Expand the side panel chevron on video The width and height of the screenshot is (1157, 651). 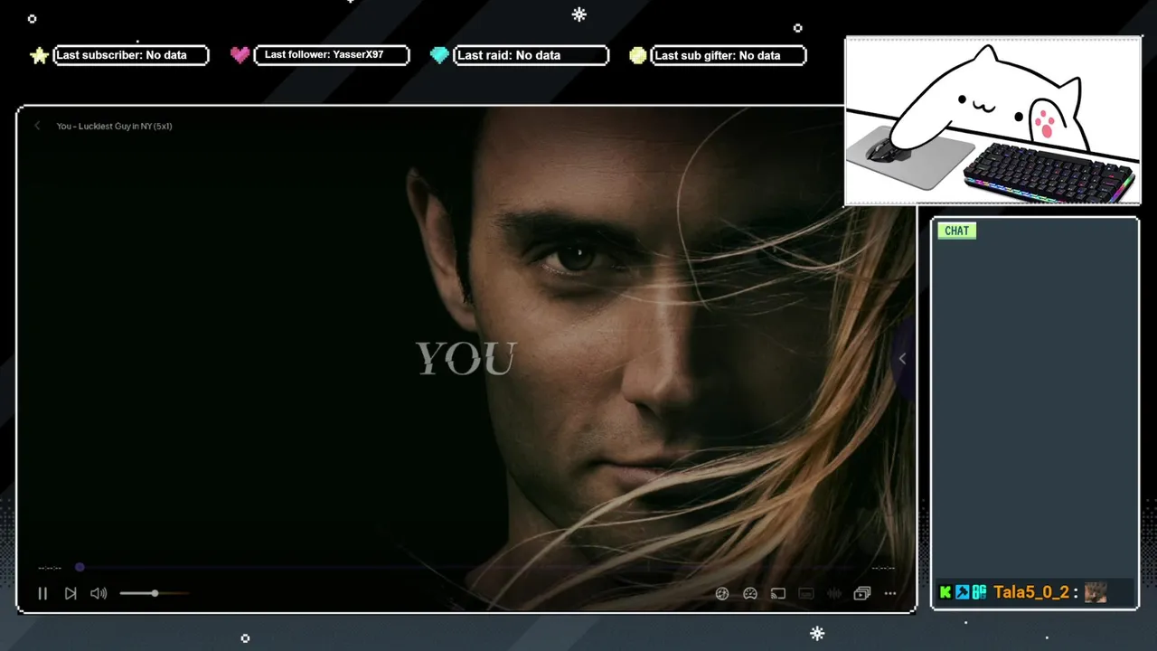coord(902,359)
